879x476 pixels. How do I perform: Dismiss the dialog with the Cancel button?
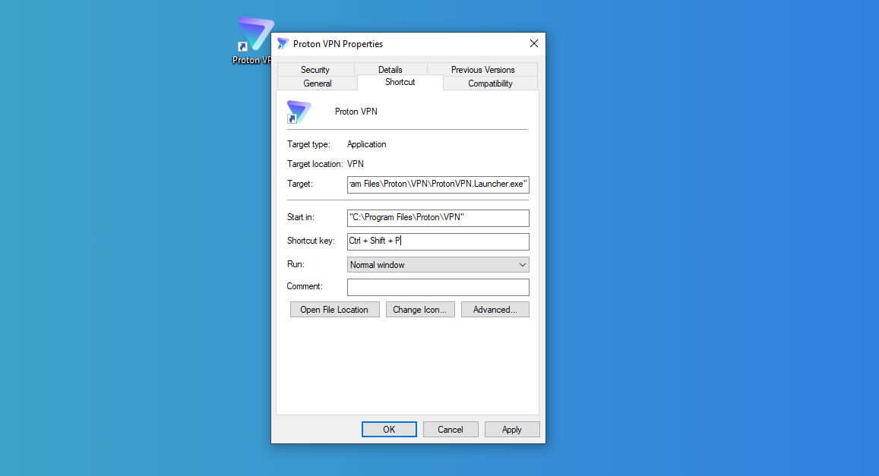[451, 430]
